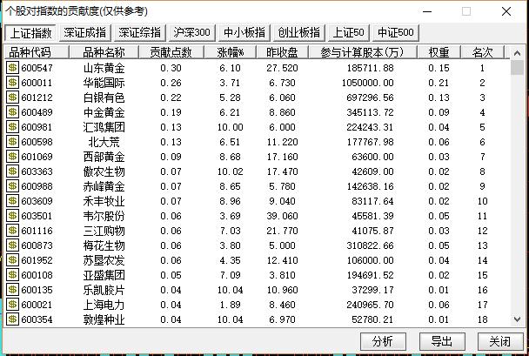Click the stock icon beside code 600489
This screenshot has width=529, height=356.
[x=12, y=112]
